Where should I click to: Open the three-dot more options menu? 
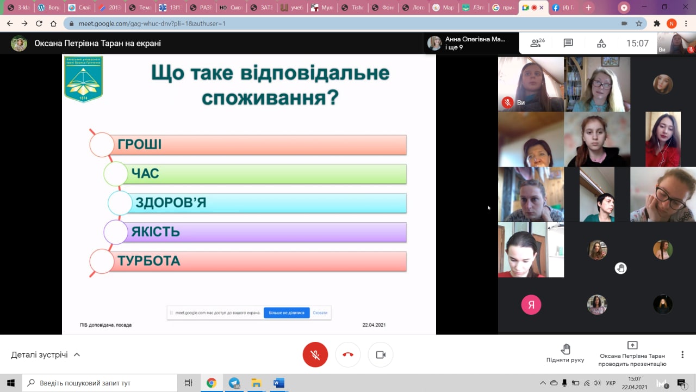point(682,355)
